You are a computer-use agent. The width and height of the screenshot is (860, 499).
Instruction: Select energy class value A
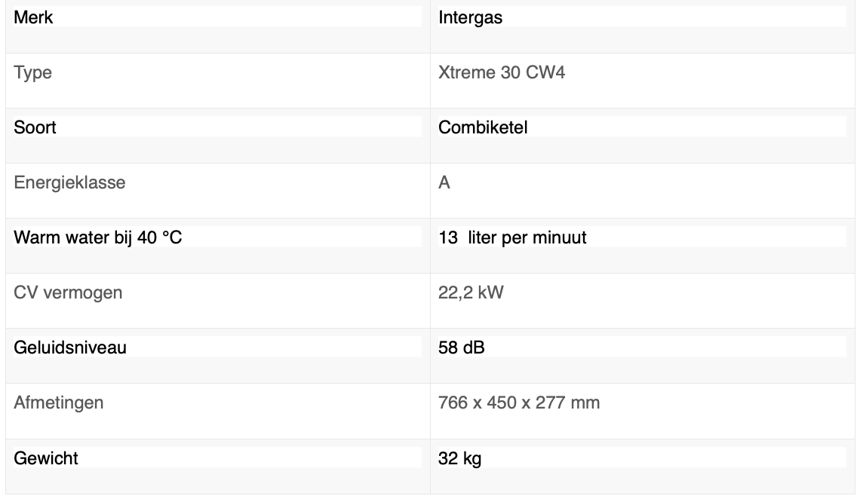[x=444, y=182]
